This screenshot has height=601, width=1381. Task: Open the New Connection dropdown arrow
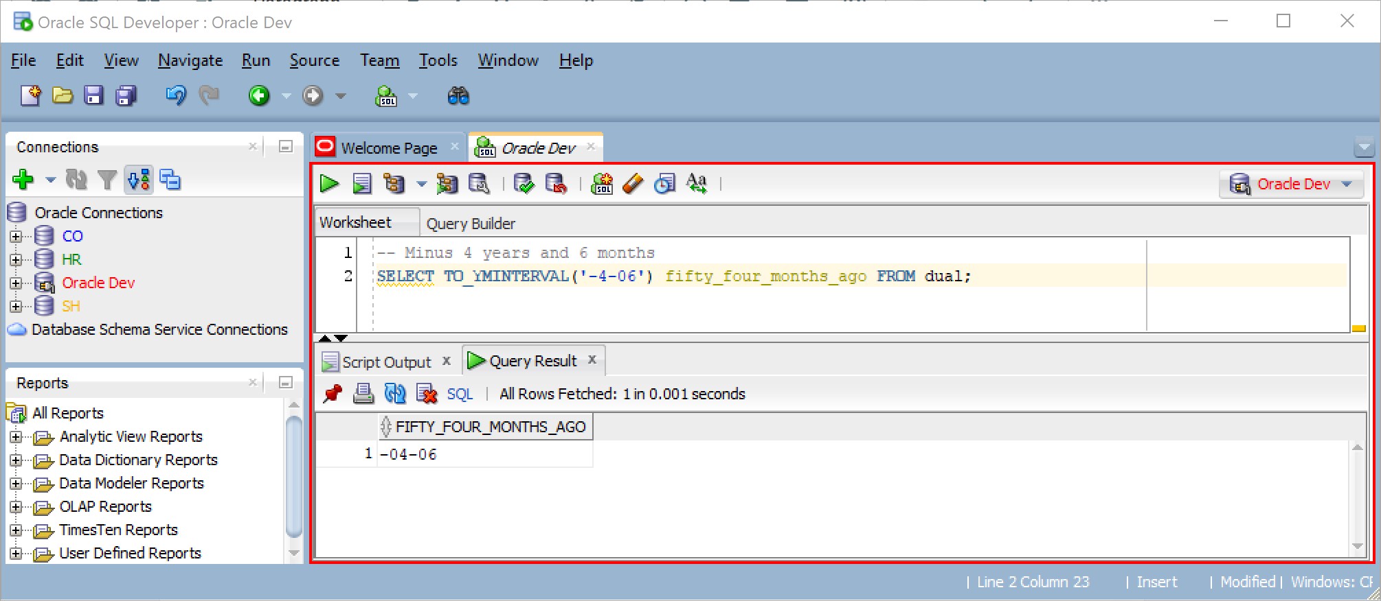[x=50, y=180]
